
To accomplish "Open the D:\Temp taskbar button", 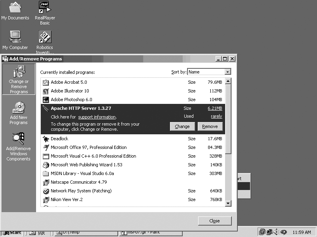I will tap(86, 233).
